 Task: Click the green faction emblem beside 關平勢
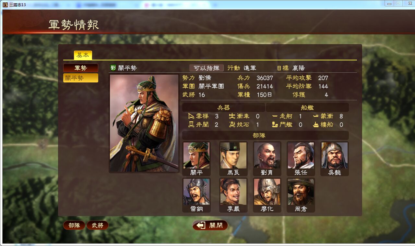pos(113,68)
